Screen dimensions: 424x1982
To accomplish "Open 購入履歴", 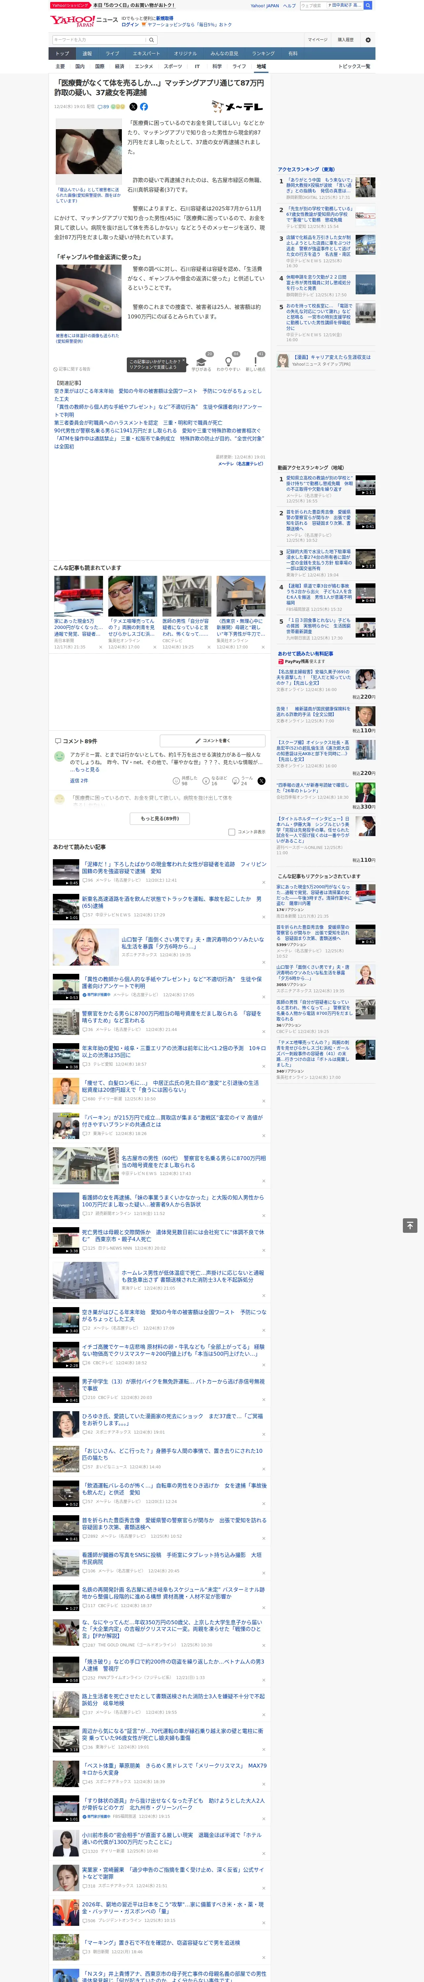I will [x=345, y=40].
